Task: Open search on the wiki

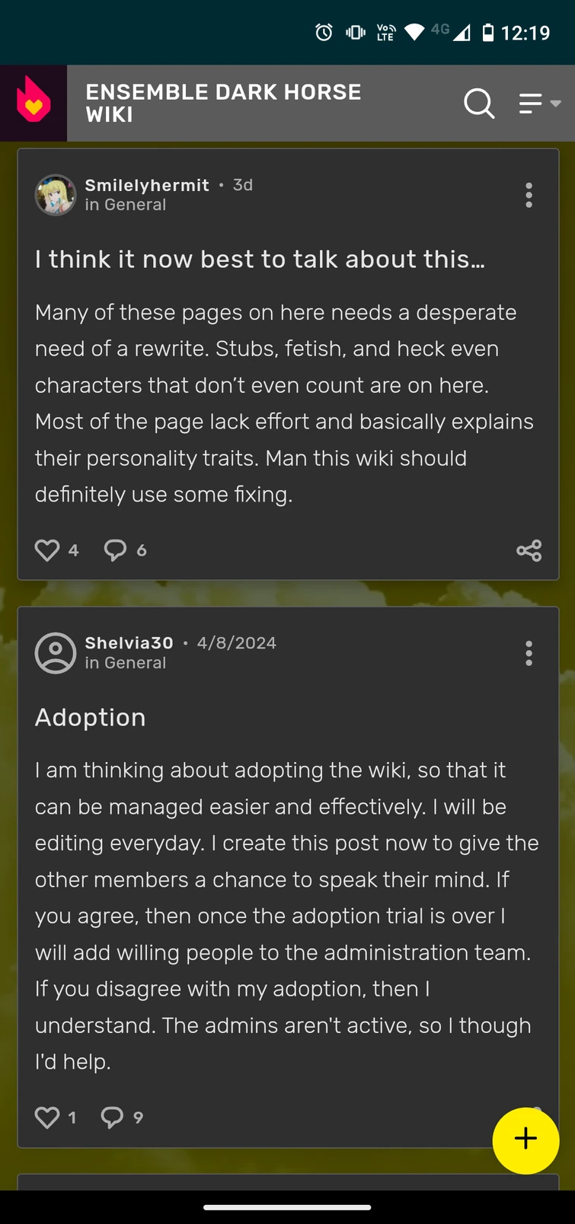Action: pyautogui.click(x=479, y=104)
